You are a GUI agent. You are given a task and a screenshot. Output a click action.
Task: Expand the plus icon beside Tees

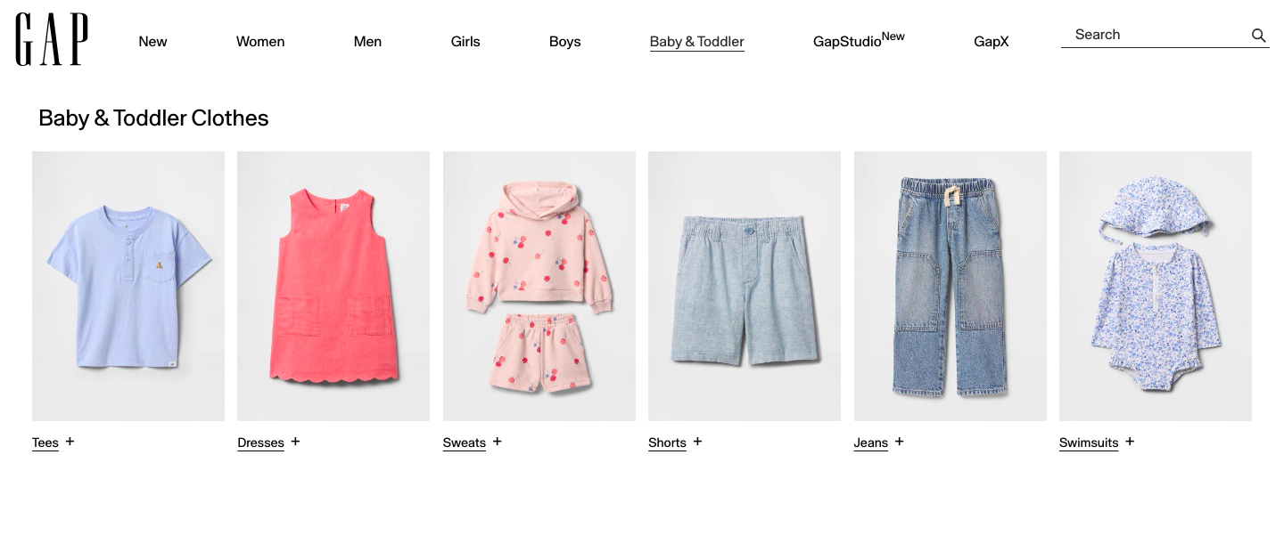click(x=70, y=442)
